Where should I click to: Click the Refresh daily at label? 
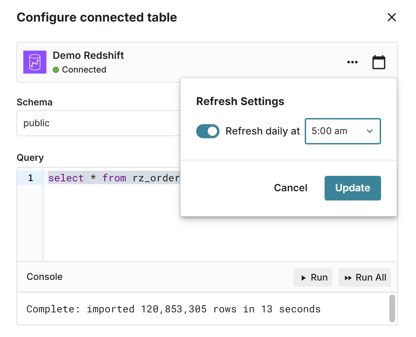(x=263, y=131)
